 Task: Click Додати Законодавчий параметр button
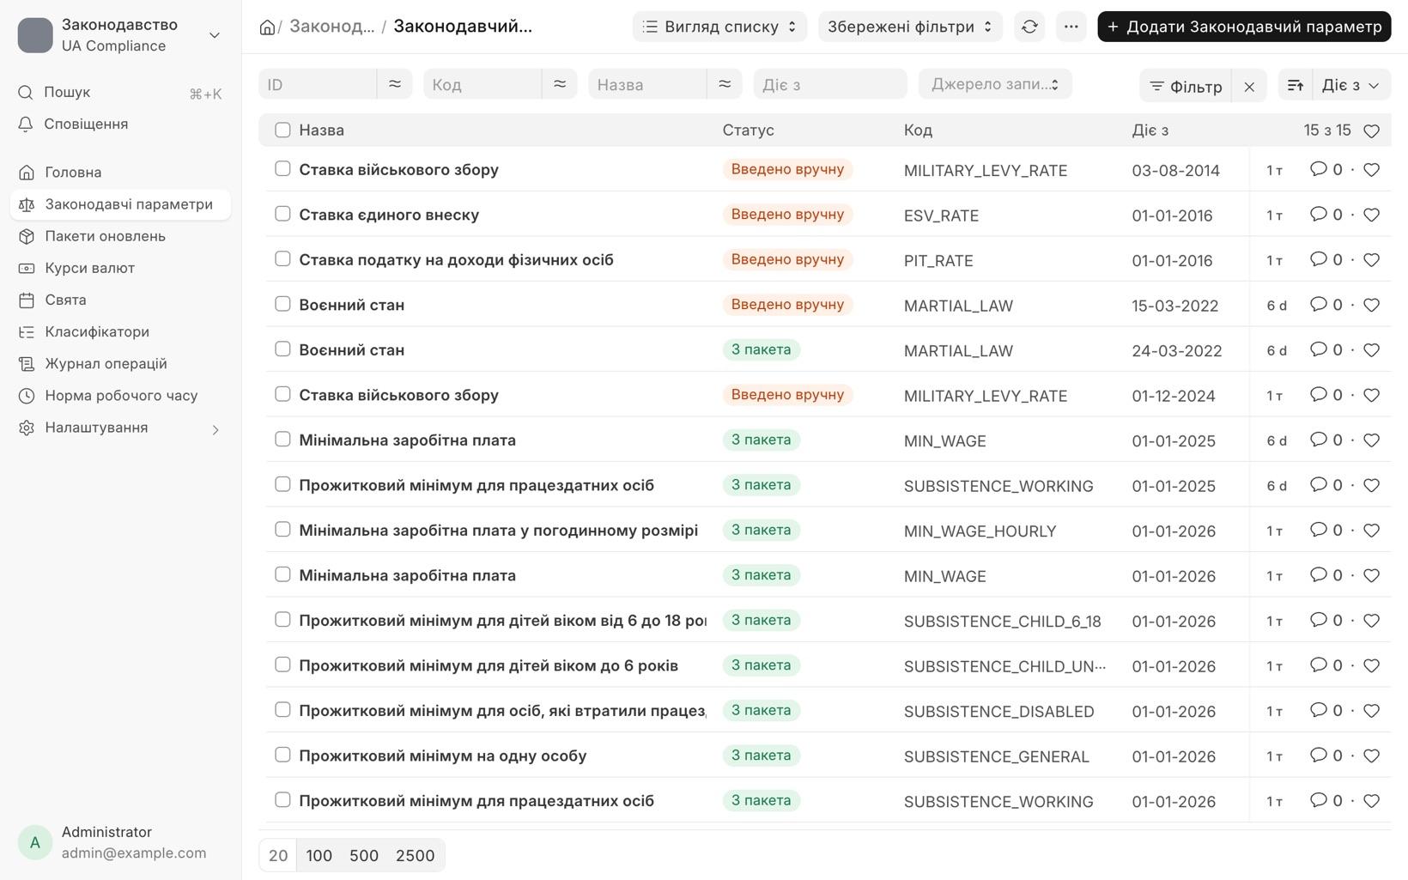(1244, 27)
